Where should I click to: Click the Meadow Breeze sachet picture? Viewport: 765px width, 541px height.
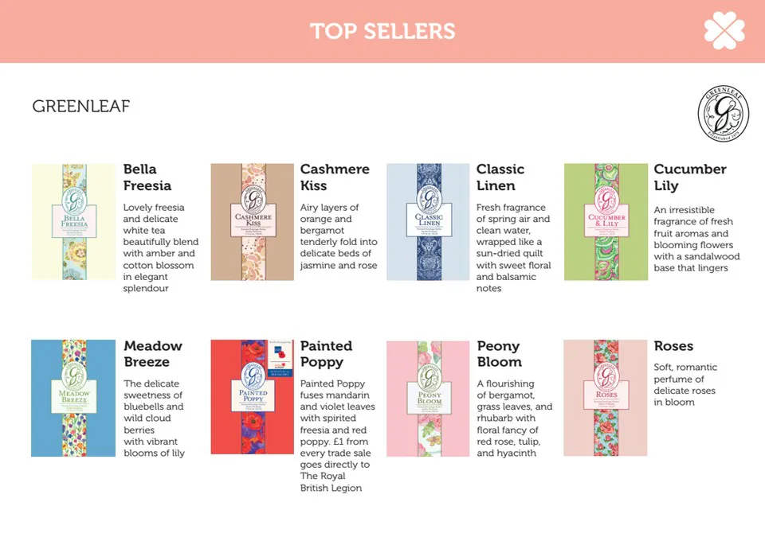pos(73,398)
